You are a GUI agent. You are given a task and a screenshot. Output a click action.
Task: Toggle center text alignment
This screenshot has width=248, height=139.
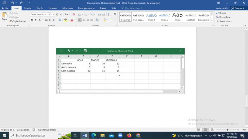(x=84, y=20)
